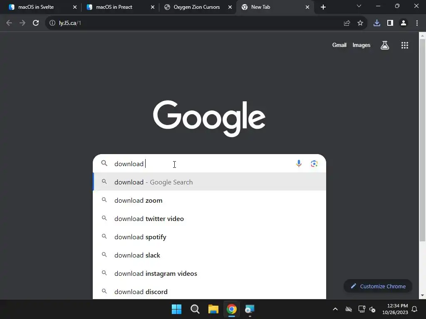Click Chrome icon in taskbar
Image resolution: width=426 pixels, height=319 pixels.
(231, 309)
